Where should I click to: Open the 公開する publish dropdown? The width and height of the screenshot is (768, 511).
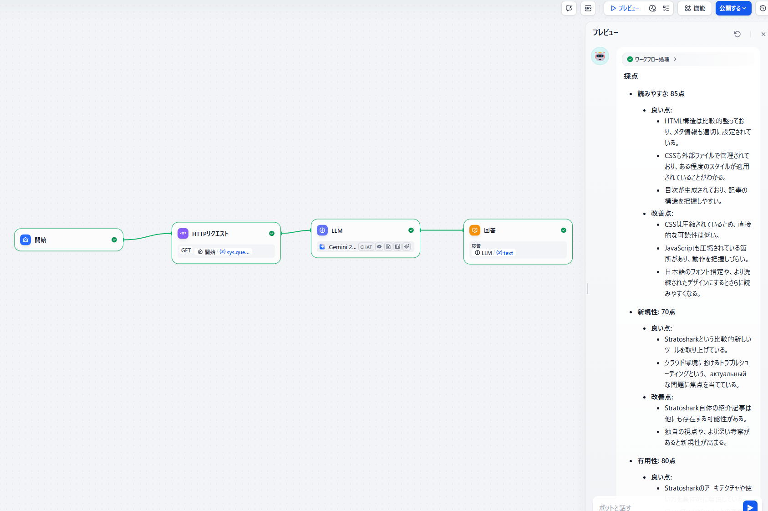click(733, 8)
